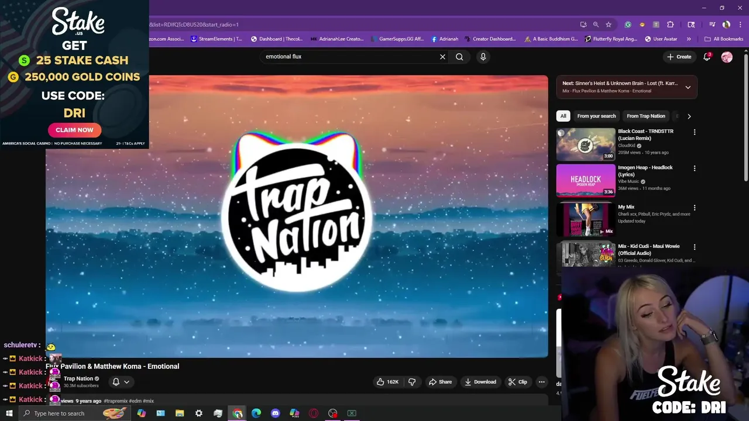
Task: Start voice search with microphone icon
Action: click(483, 57)
